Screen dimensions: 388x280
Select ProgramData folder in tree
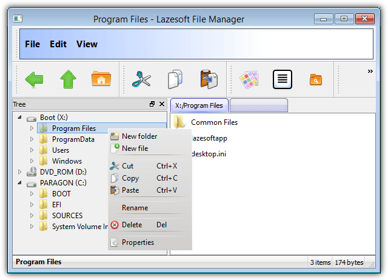tap(73, 139)
